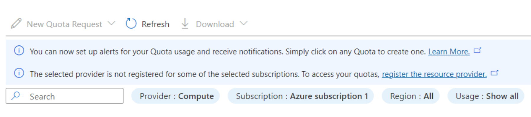Click external link icon after register resource provider

494,73
